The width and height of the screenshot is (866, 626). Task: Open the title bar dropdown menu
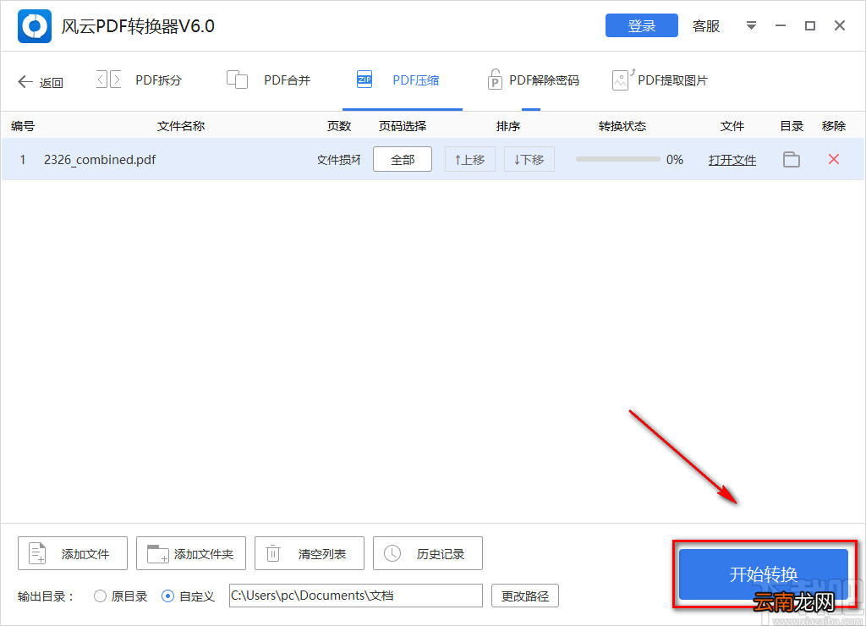(751, 25)
